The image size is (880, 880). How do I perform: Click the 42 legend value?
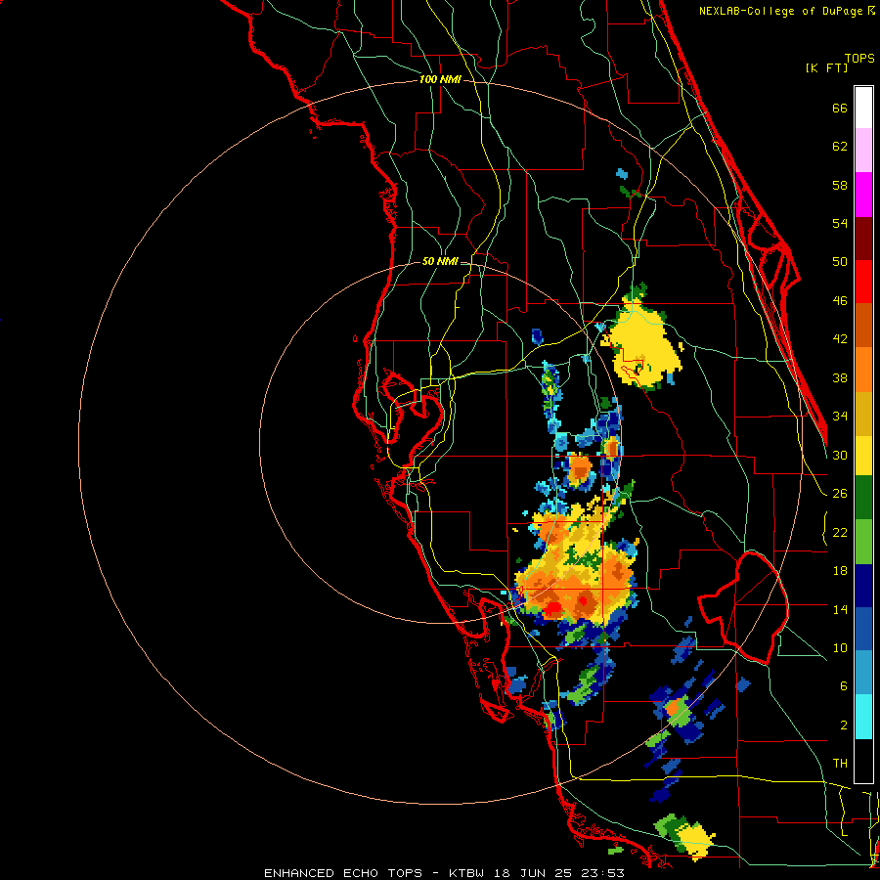(x=840, y=339)
